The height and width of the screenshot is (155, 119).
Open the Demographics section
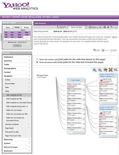click(x=17, y=68)
